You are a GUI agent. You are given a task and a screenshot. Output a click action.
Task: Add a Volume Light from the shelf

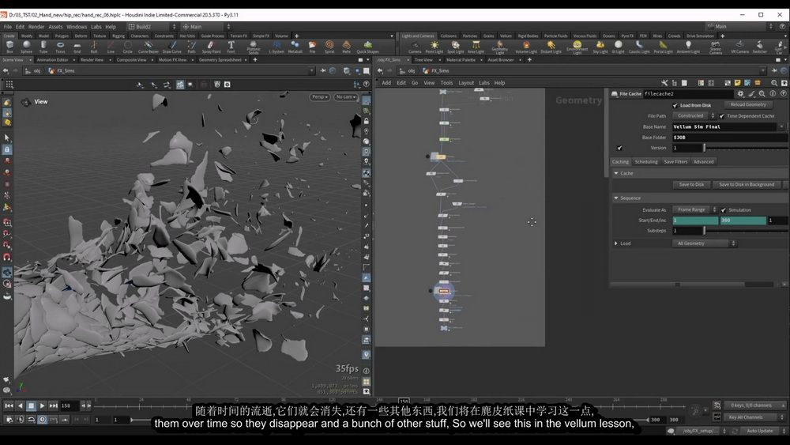526,47
